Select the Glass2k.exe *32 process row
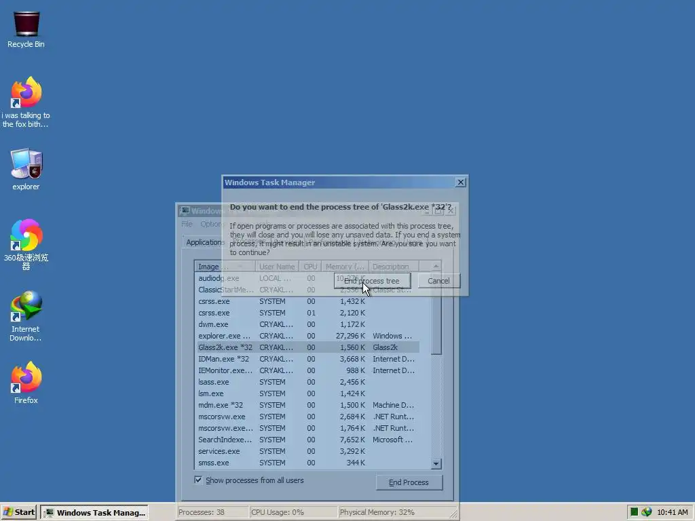This screenshot has height=521, width=695. 308,347
